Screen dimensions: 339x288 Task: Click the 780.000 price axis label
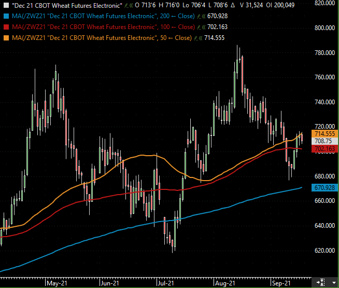tap(324, 53)
